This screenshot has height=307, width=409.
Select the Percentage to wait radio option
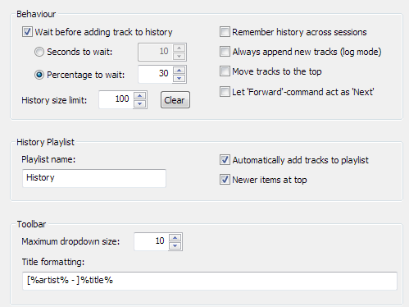point(39,75)
